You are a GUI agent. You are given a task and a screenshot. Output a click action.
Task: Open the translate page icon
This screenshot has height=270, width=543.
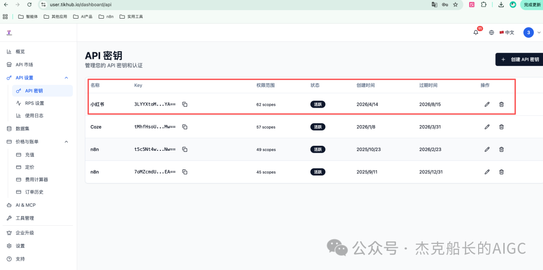(x=434, y=5)
